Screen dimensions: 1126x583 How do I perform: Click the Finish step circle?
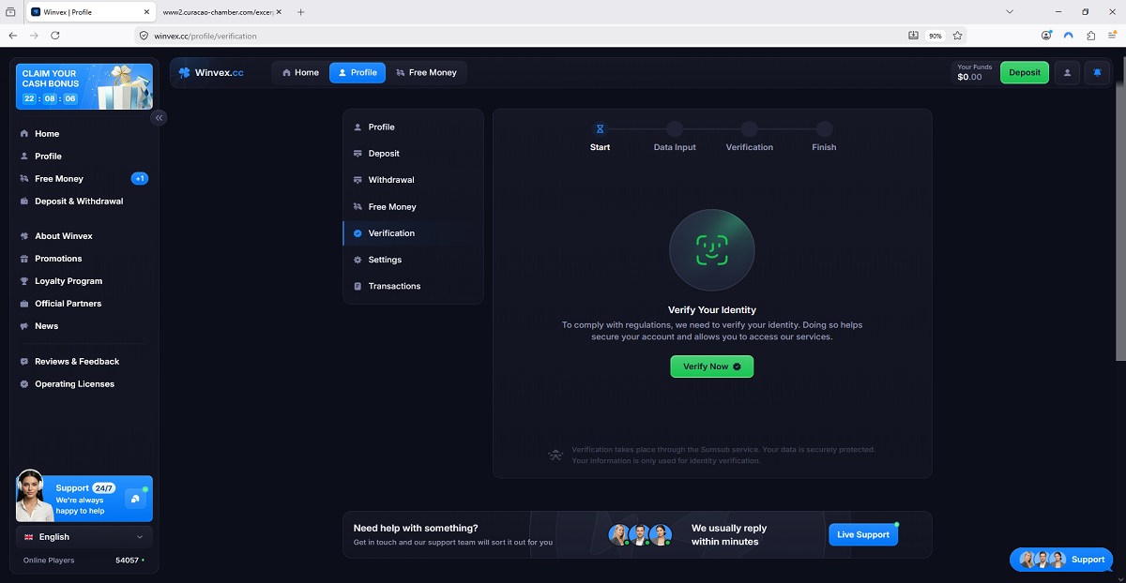pos(824,129)
